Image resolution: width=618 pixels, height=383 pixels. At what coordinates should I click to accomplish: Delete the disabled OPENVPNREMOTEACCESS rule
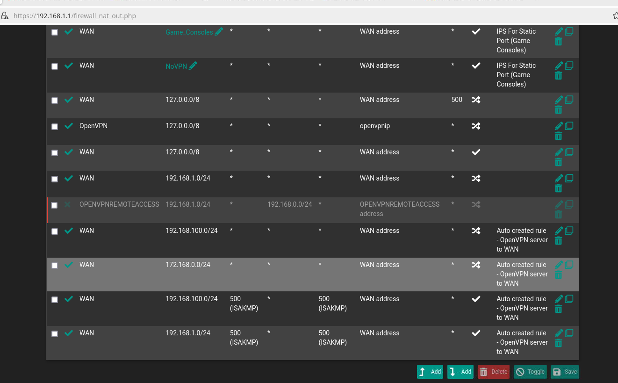(x=558, y=215)
